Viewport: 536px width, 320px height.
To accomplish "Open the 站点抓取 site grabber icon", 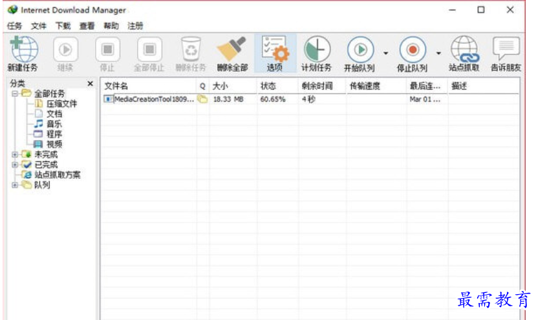I will click(x=465, y=50).
